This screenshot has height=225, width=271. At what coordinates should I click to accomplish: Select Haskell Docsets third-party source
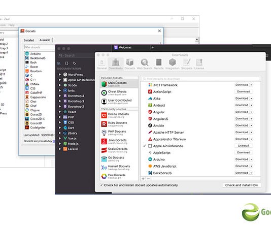click(119, 168)
